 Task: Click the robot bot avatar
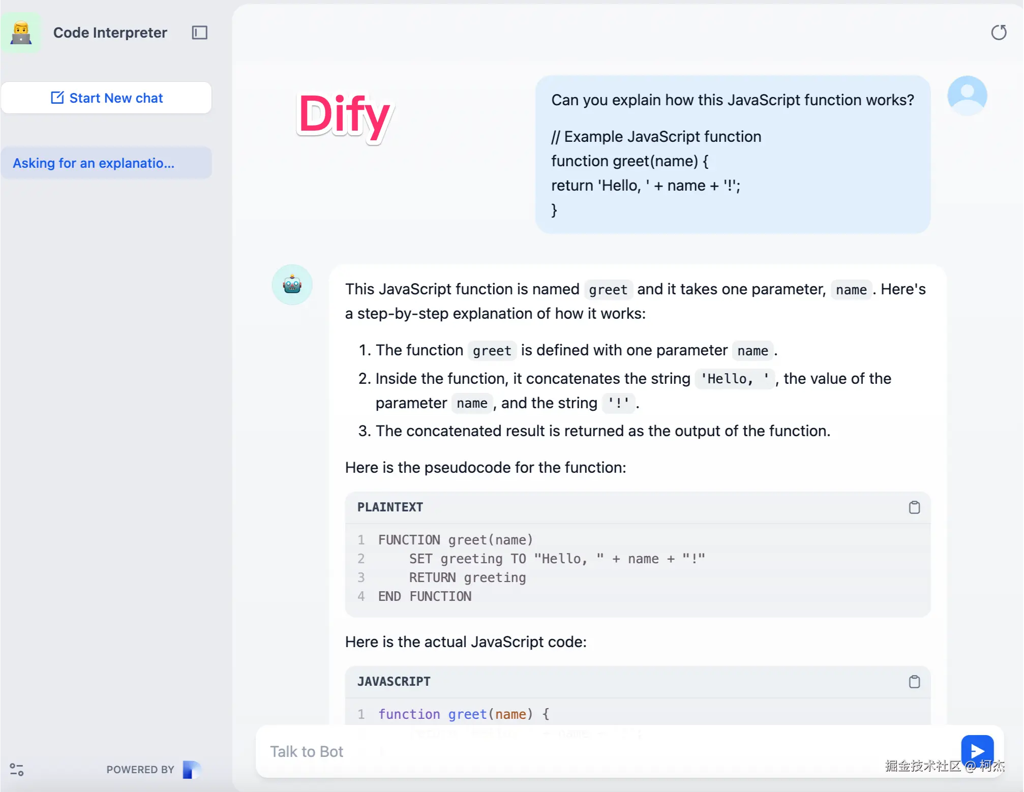(292, 285)
